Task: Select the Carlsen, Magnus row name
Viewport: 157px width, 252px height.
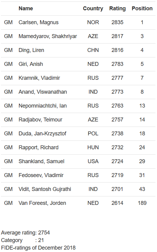Action: [39, 22]
